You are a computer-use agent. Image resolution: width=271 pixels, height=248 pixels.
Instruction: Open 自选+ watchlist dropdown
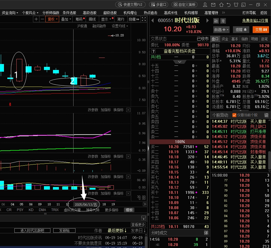click(221, 30)
